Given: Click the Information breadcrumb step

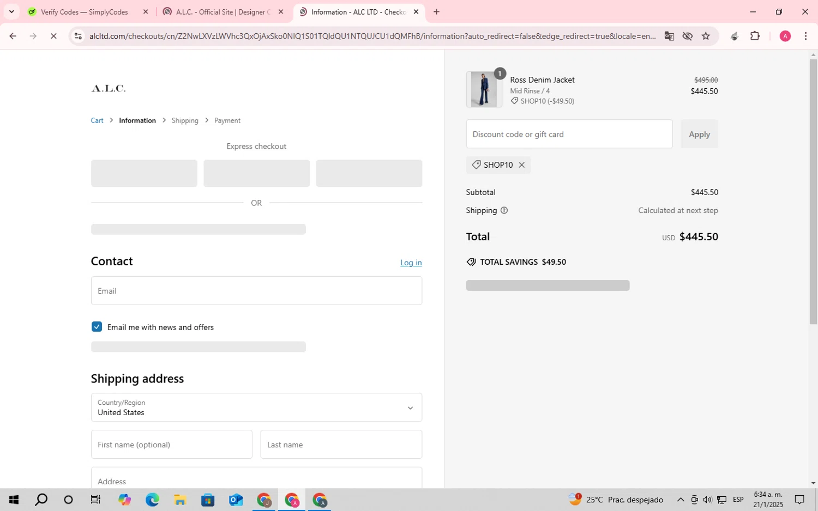Looking at the screenshot, I should click(137, 120).
